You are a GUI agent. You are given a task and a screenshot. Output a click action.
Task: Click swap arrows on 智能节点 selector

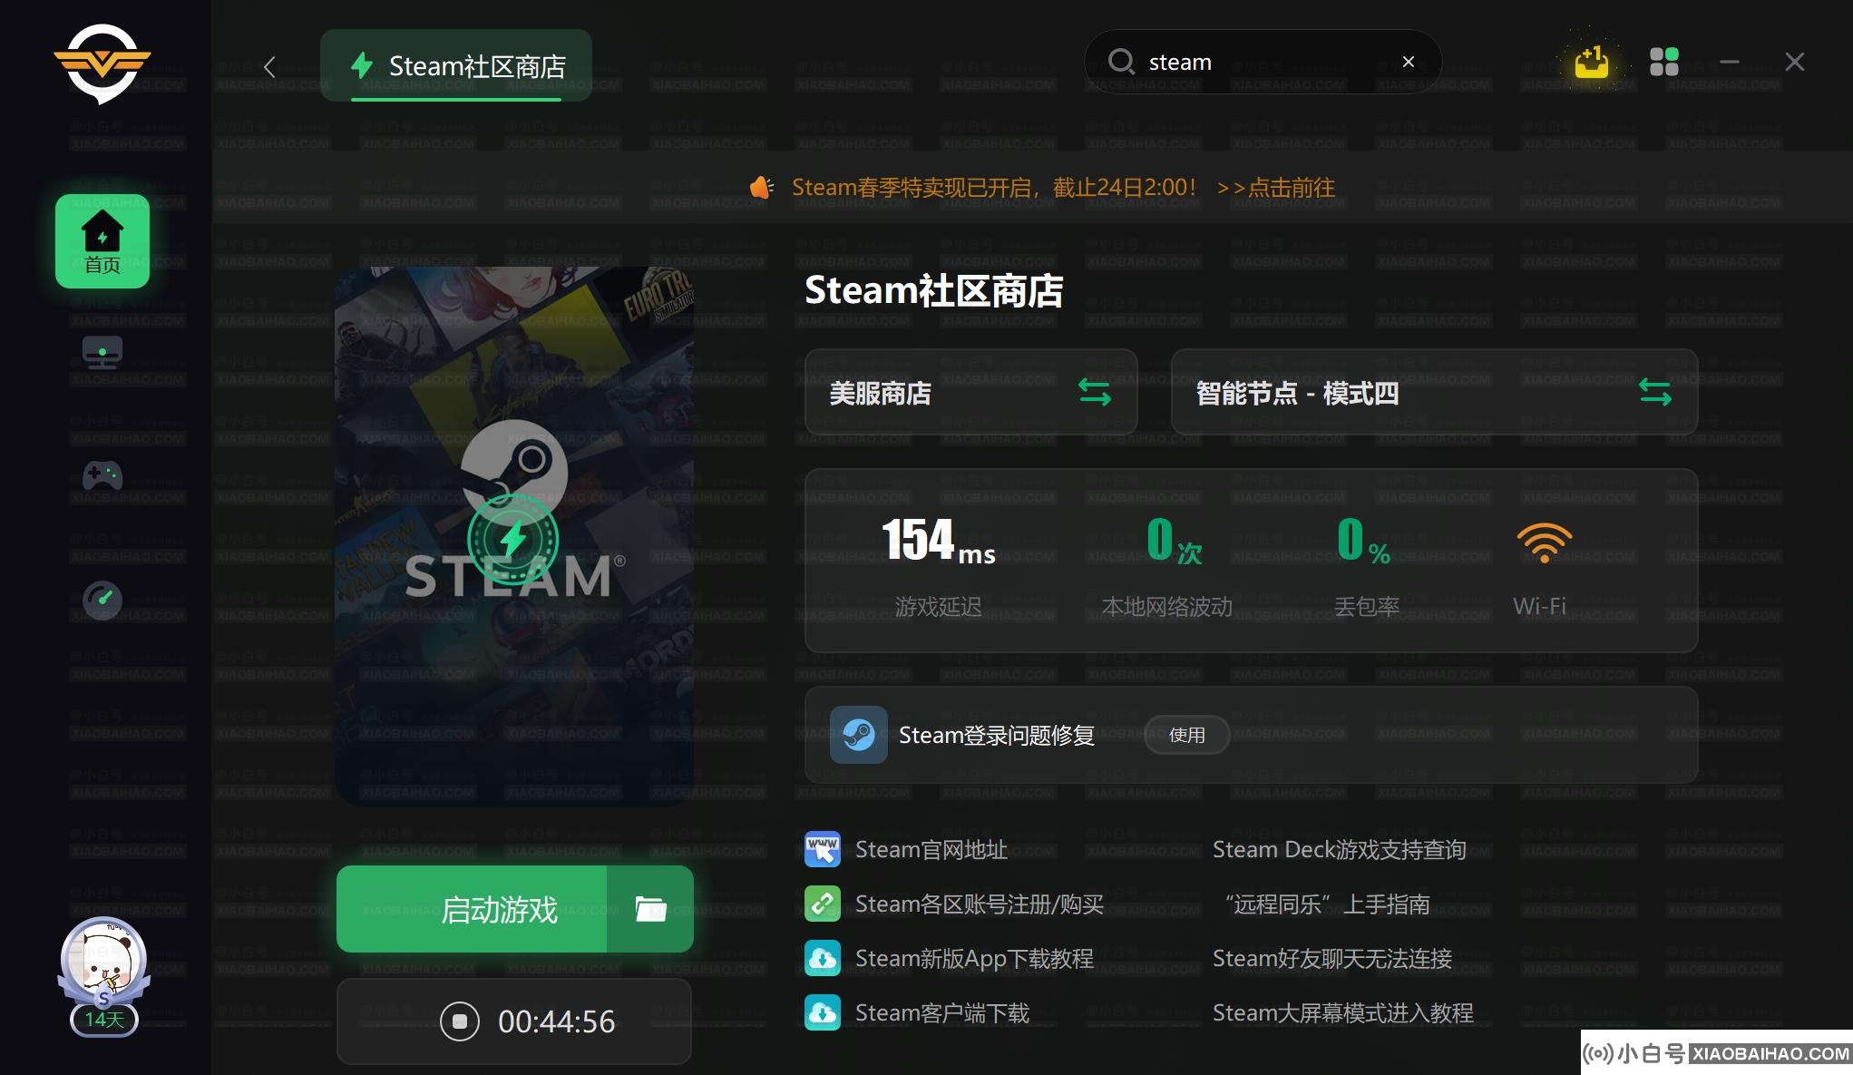(x=1655, y=392)
